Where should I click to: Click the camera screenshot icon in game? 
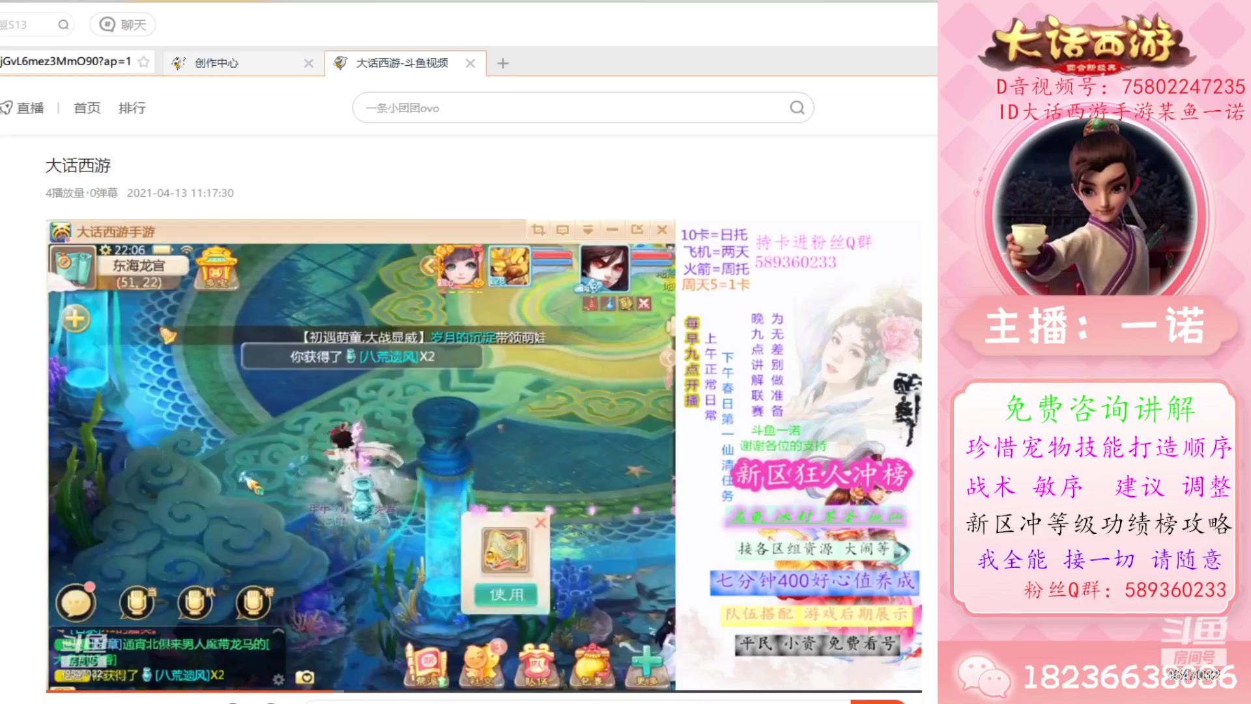coord(304,678)
